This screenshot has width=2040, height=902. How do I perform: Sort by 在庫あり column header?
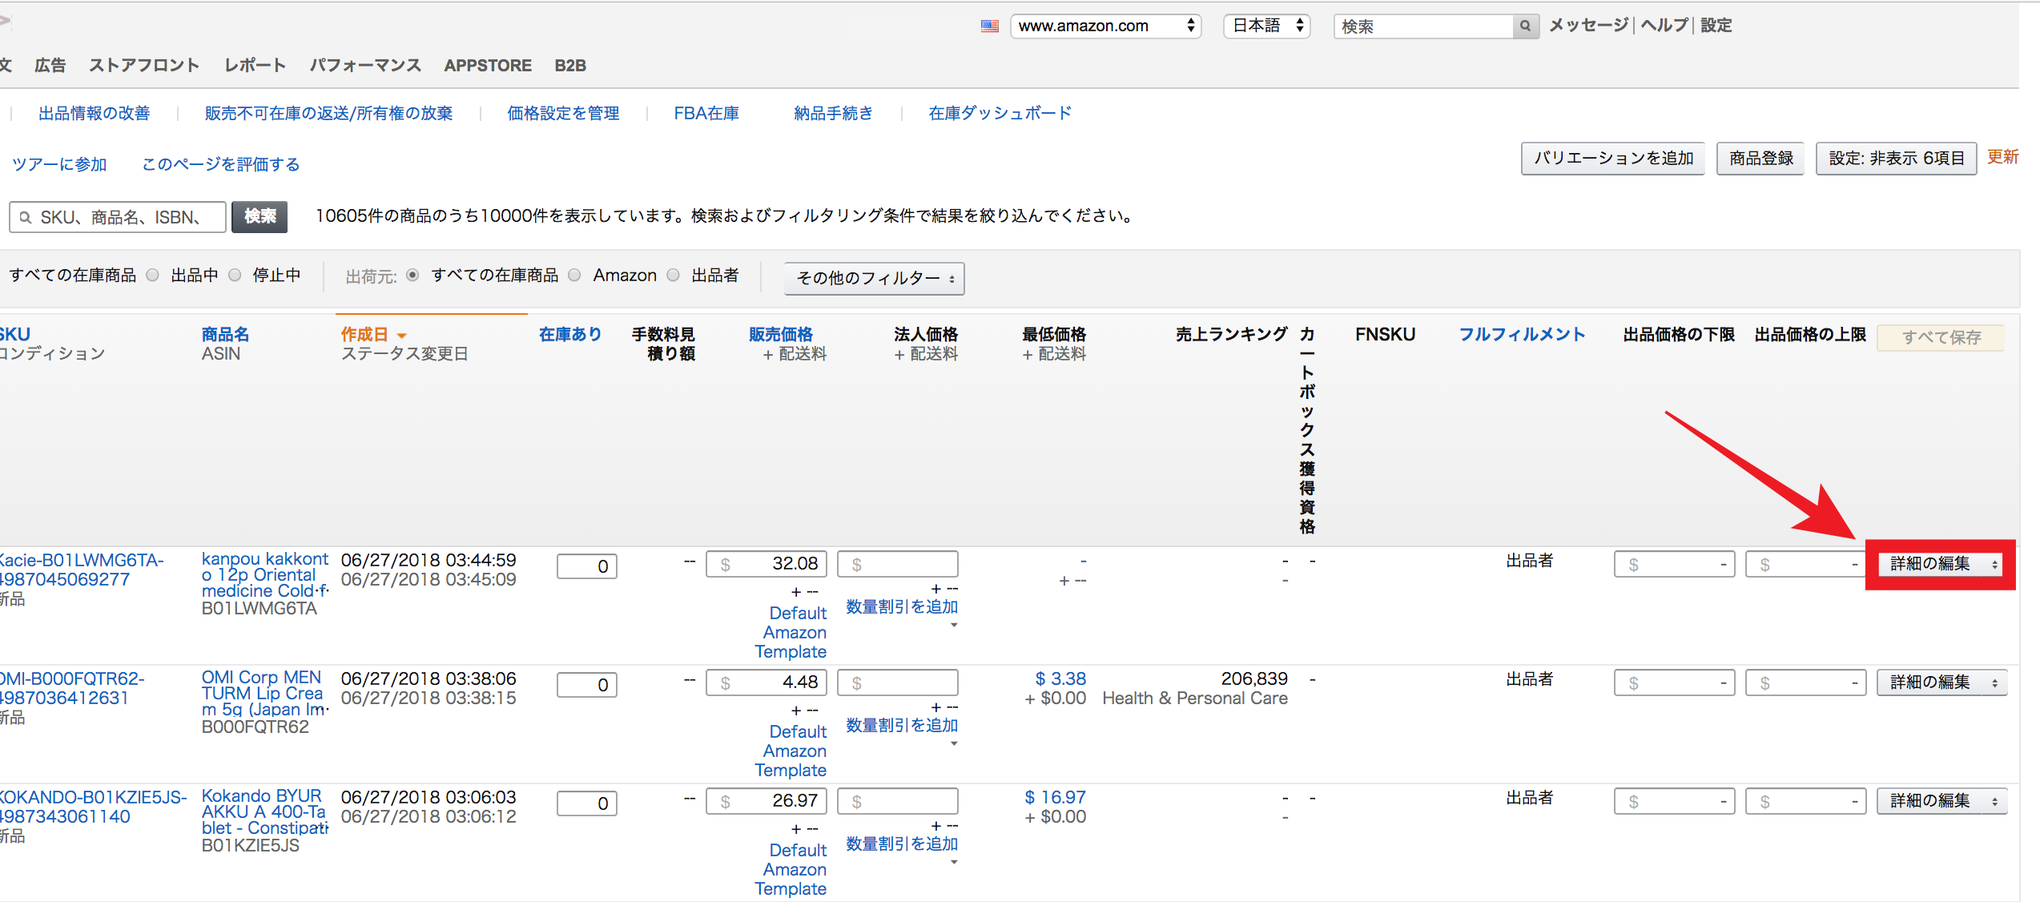tap(570, 334)
